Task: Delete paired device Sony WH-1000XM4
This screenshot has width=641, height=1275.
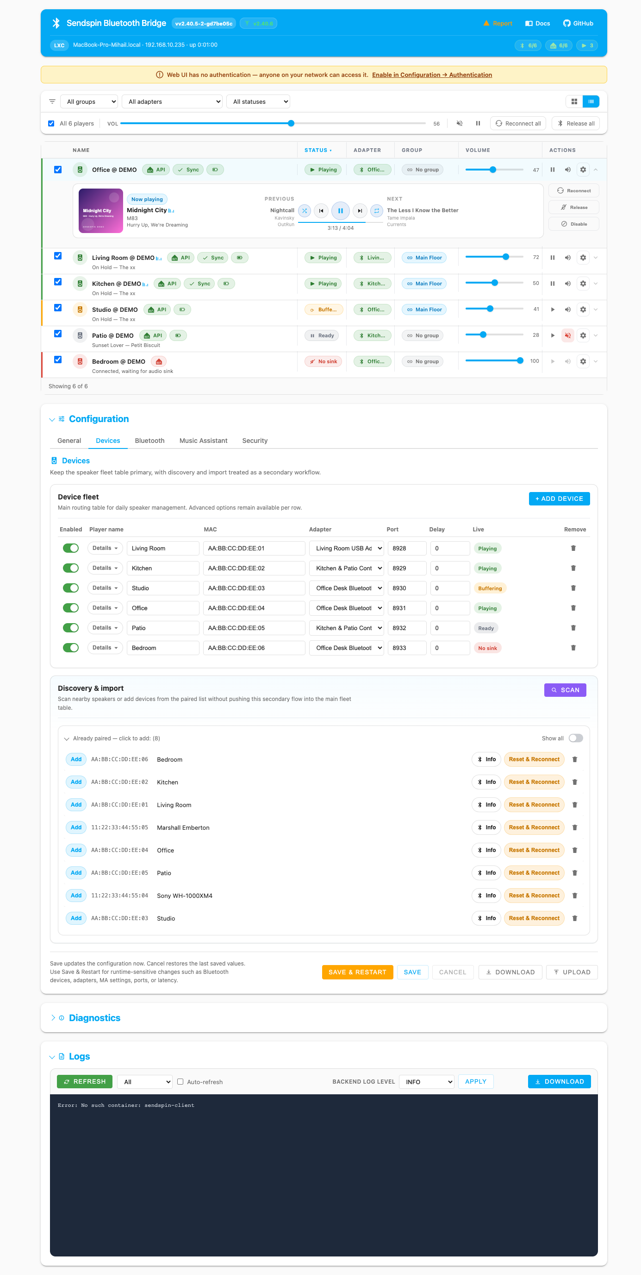Action: pyautogui.click(x=575, y=896)
